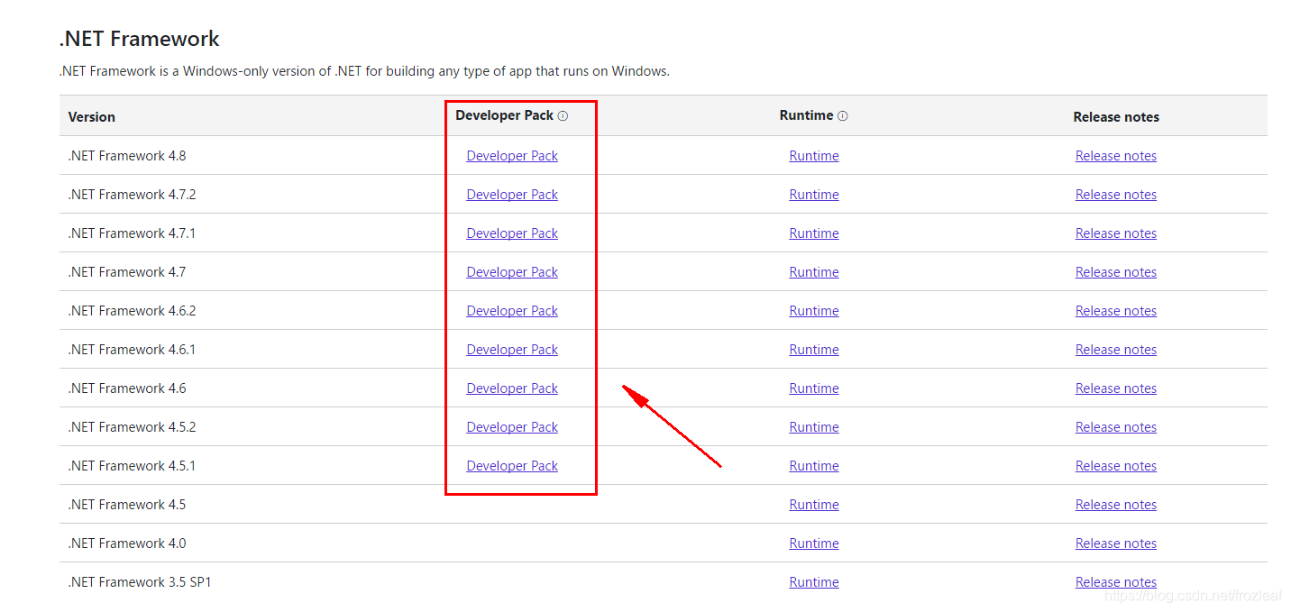The width and height of the screenshot is (1291, 612).
Task: Select the '.NET Framework 4.5.2' version cell
Action: [132, 427]
